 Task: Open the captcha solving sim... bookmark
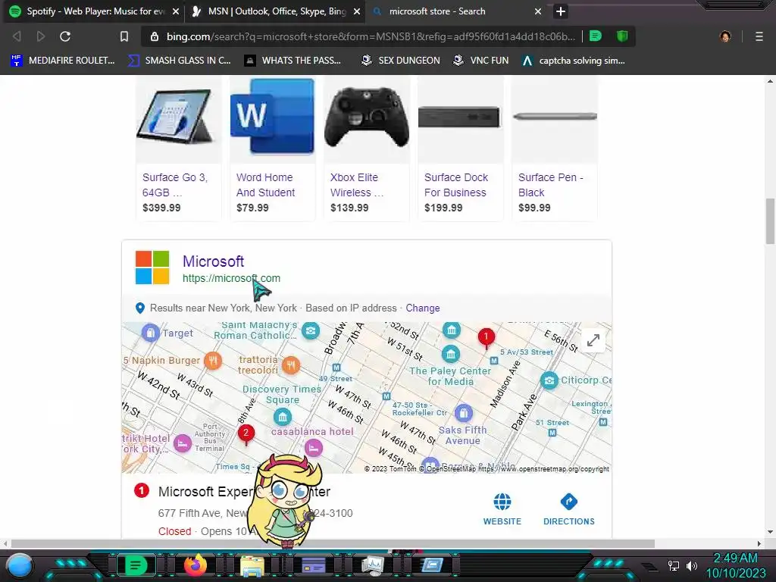574,61
